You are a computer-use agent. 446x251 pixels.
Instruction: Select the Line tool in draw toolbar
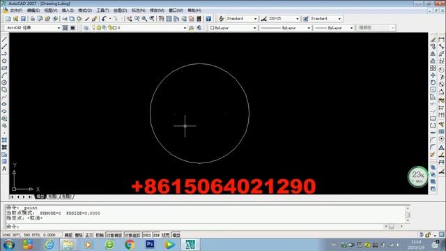[4, 39]
